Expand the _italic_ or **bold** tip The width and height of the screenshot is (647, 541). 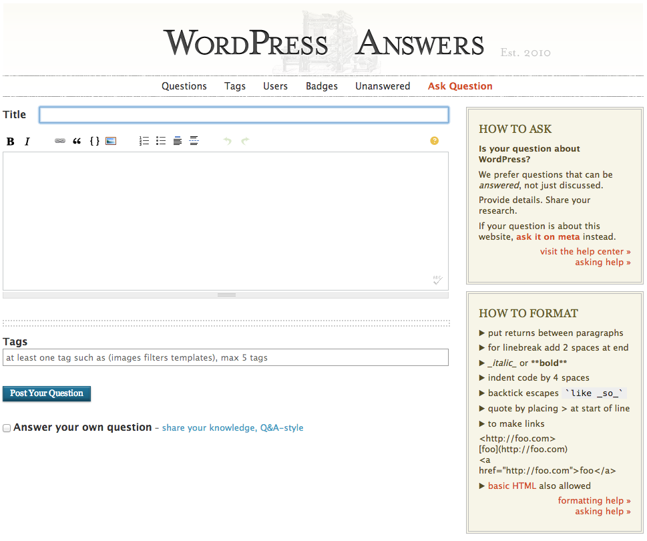coord(523,363)
